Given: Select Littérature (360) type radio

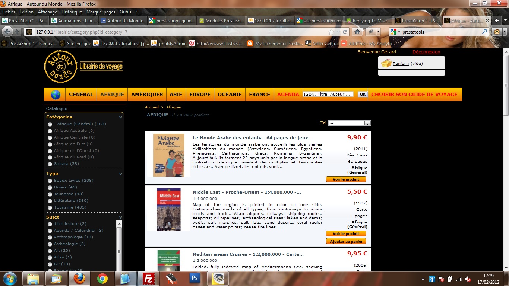Looking at the screenshot, I should point(50,201).
